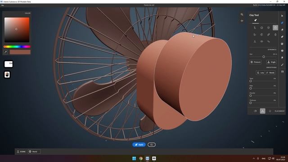This screenshot has height=162, width=288.
Task: Enable Steady smoothing mode
Action: [x=270, y=73]
